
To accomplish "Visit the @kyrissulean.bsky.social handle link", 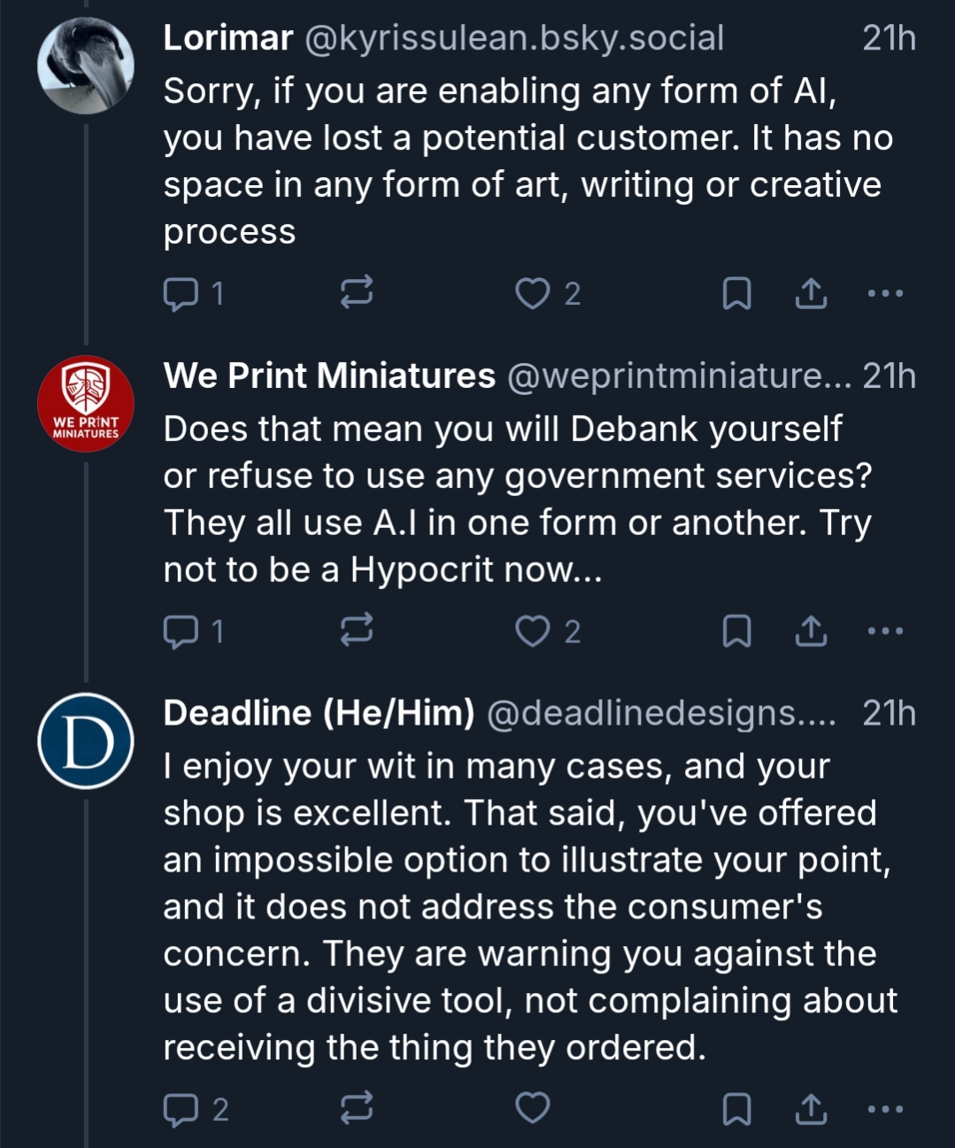I will pos(514,38).
